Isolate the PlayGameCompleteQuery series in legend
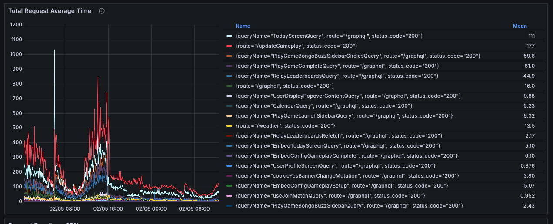 pyautogui.click(x=337, y=66)
